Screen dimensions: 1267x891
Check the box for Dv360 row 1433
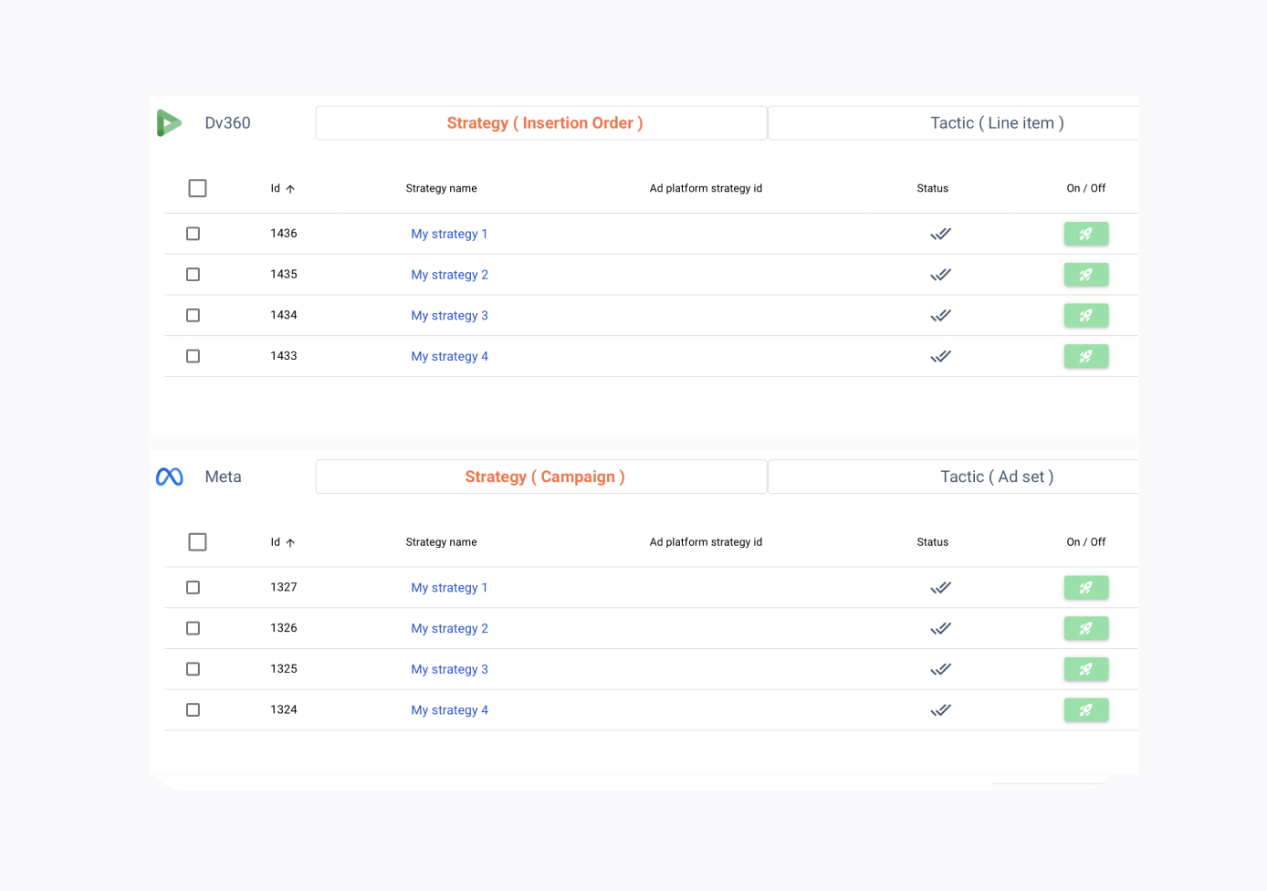[x=193, y=356]
